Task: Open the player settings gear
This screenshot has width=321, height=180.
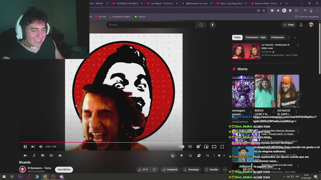Action: point(198,147)
